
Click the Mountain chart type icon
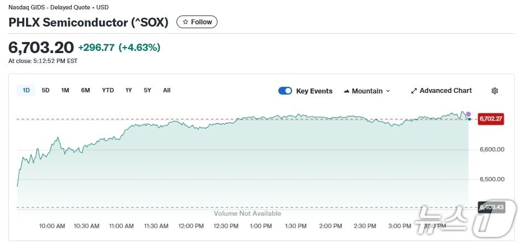click(346, 91)
